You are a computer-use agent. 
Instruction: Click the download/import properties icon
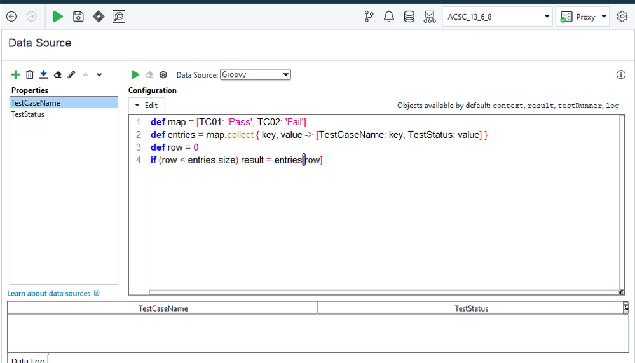[44, 75]
